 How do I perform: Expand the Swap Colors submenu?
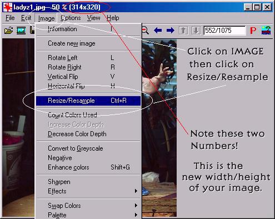[88, 206]
